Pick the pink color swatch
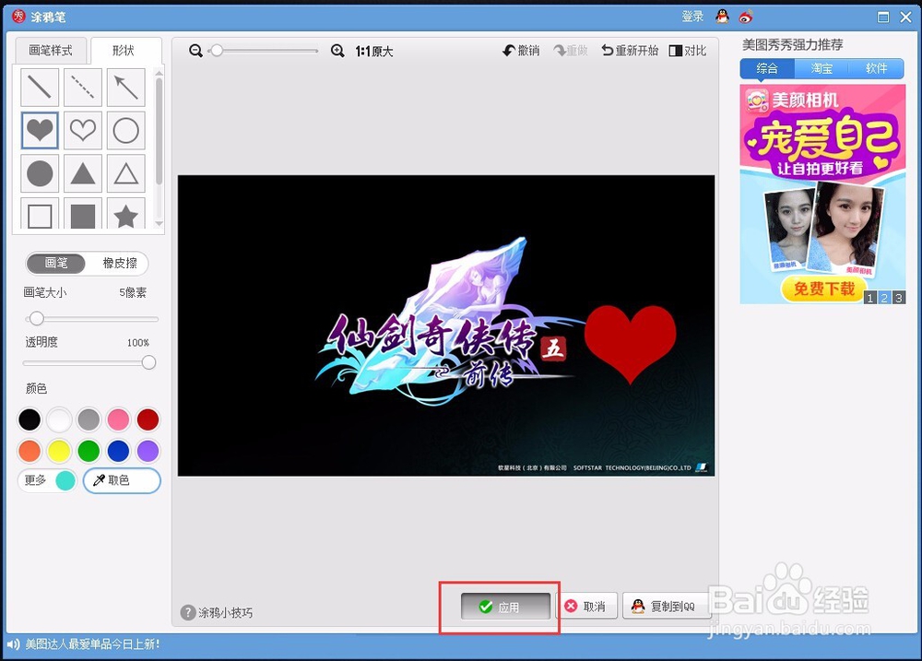 tap(118, 419)
